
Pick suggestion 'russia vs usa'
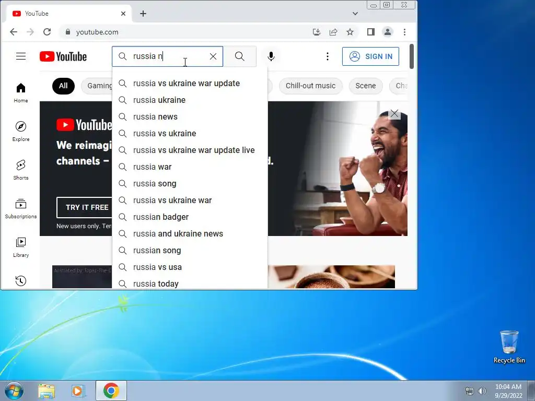click(x=190, y=267)
